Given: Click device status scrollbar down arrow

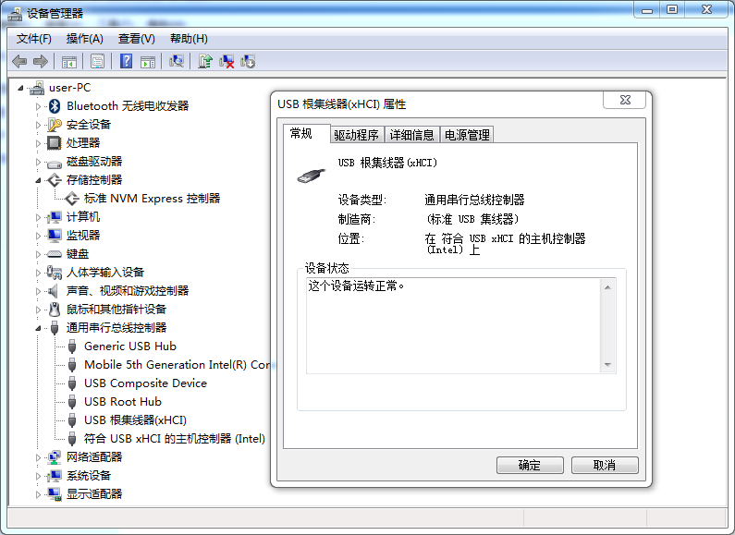Looking at the screenshot, I should [x=607, y=364].
